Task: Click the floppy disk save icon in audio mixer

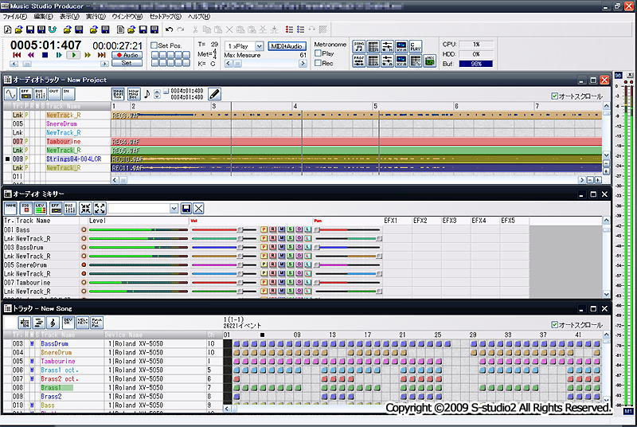Action: pyautogui.click(x=186, y=208)
